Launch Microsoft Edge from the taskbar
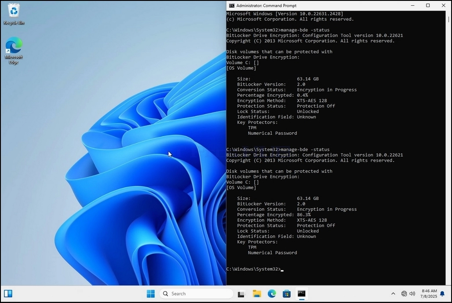 [272, 293]
